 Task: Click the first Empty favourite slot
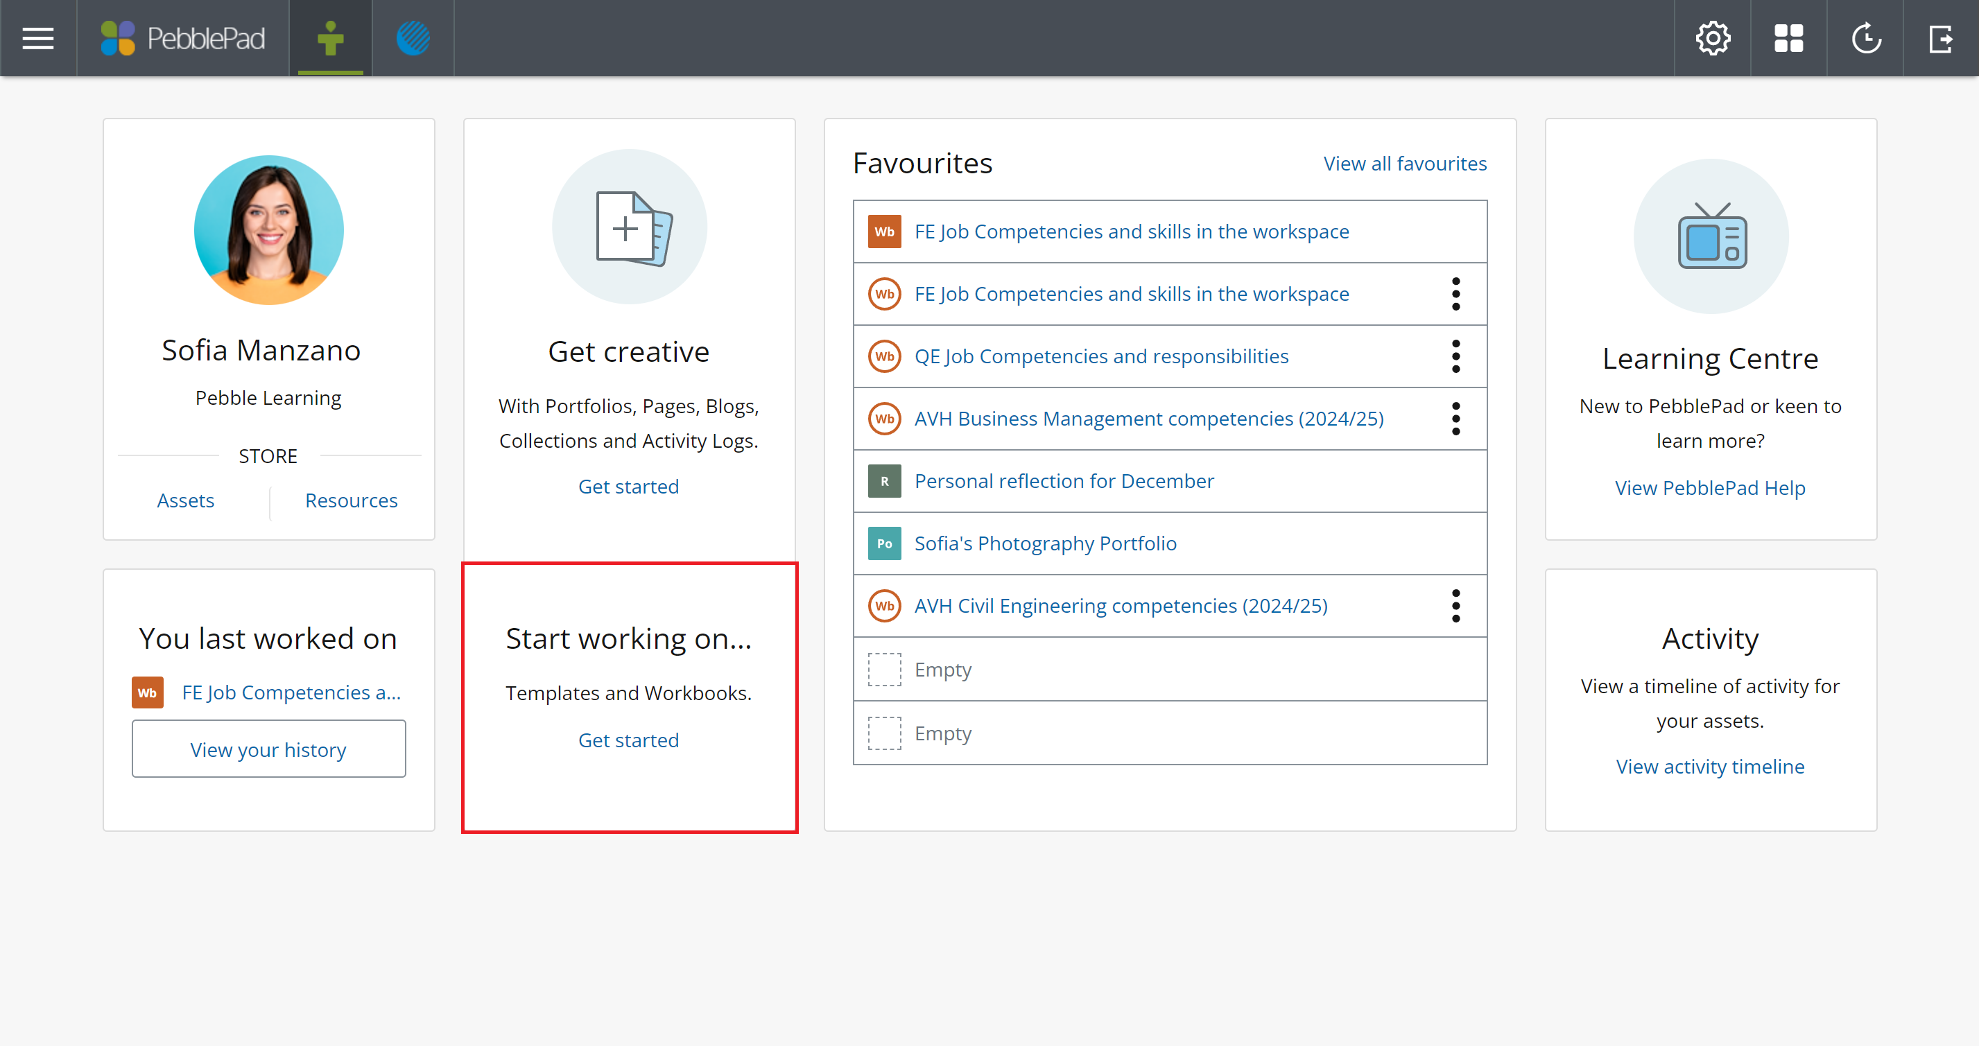[942, 670]
